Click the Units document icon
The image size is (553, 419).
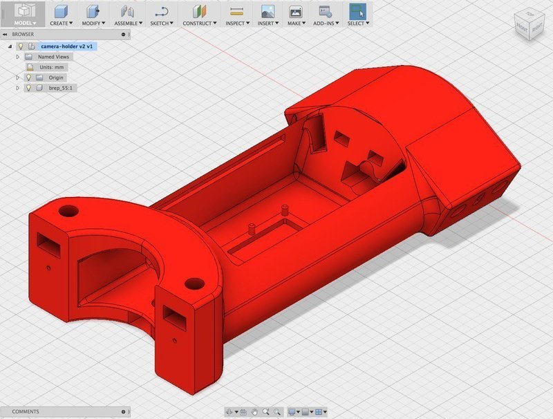pyautogui.click(x=30, y=67)
